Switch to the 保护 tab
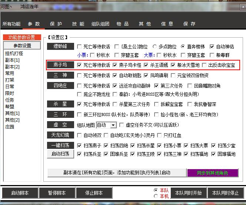 point(56,24)
